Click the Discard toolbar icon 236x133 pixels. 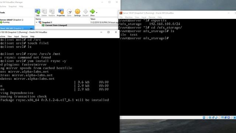85,13
